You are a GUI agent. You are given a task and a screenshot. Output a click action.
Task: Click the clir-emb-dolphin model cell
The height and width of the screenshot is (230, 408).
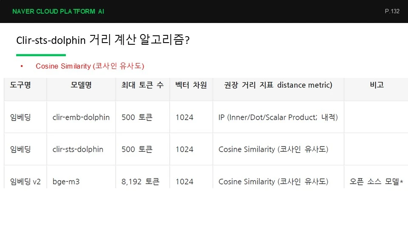(x=81, y=118)
